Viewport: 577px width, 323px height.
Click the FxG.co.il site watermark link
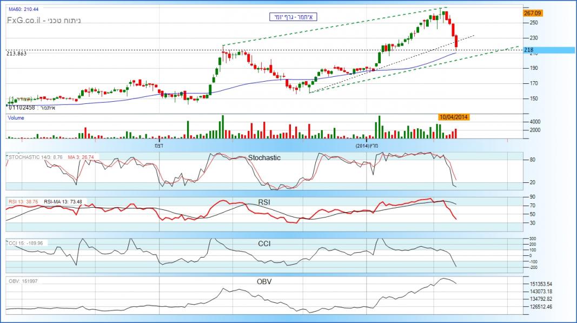26,21
